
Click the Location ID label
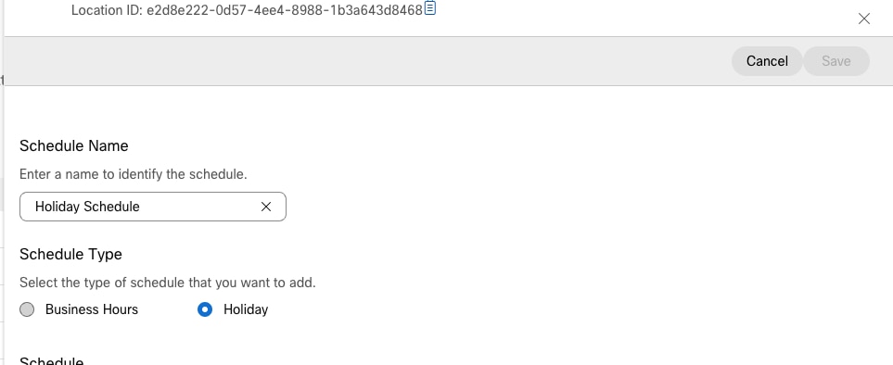[107, 10]
